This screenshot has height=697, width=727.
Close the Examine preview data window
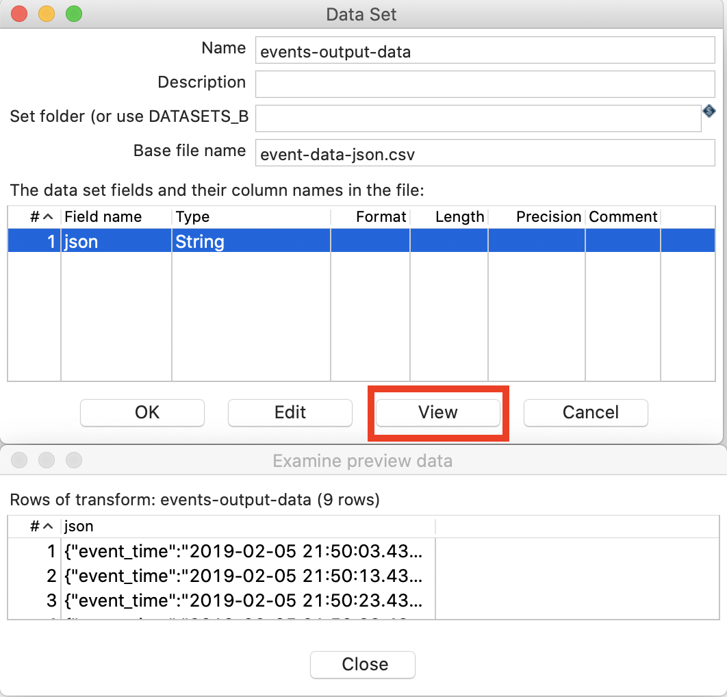(x=363, y=664)
